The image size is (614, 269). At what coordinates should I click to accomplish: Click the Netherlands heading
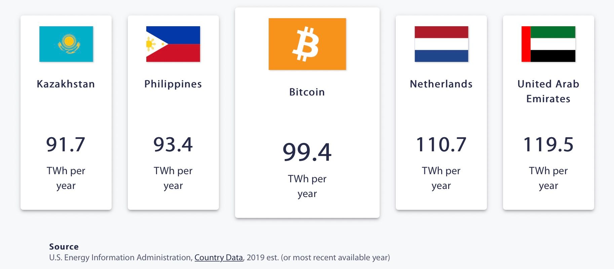click(441, 84)
